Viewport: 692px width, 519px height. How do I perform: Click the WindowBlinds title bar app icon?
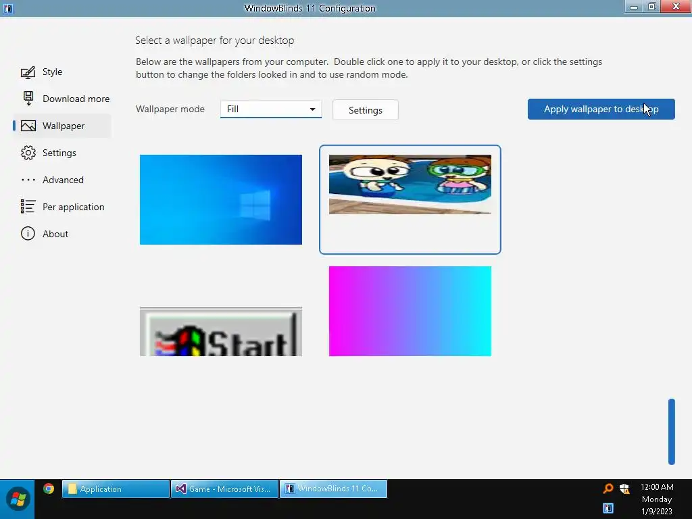coord(8,8)
